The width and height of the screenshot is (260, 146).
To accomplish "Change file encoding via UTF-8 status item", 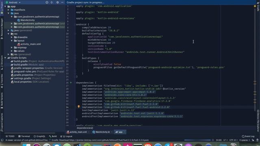I will point(234,140).
